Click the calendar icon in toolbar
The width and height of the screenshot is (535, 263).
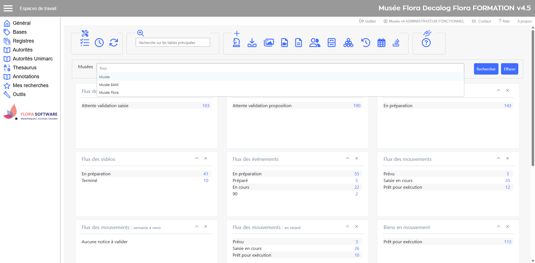tap(381, 43)
